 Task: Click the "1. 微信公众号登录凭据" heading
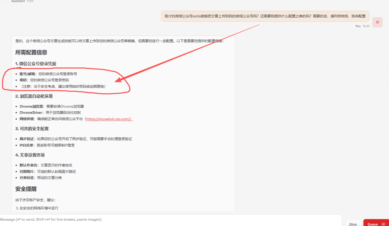(35, 64)
